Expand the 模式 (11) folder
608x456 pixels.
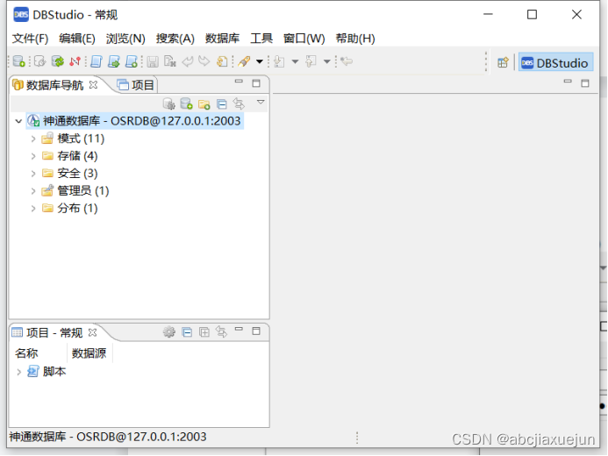(33, 139)
